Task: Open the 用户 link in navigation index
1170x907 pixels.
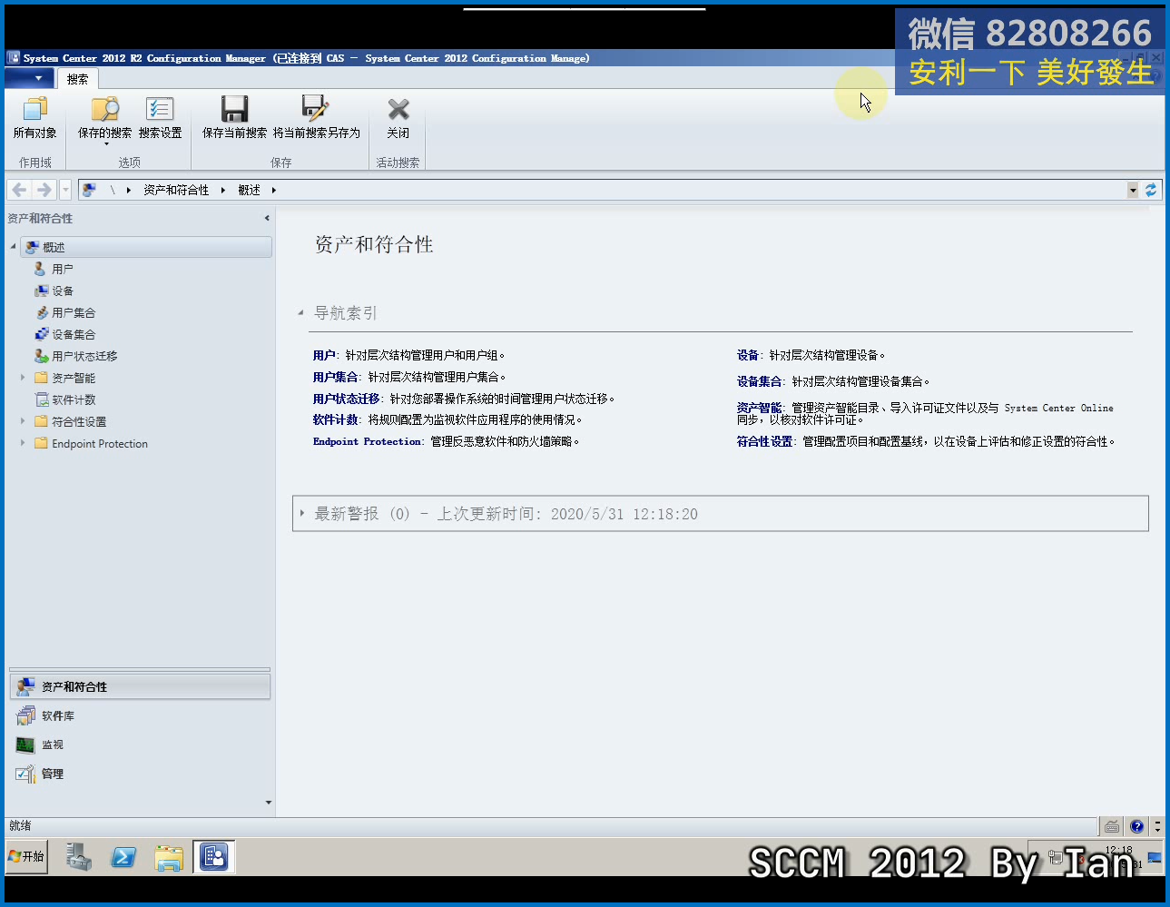Action: pyautogui.click(x=324, y=355)
